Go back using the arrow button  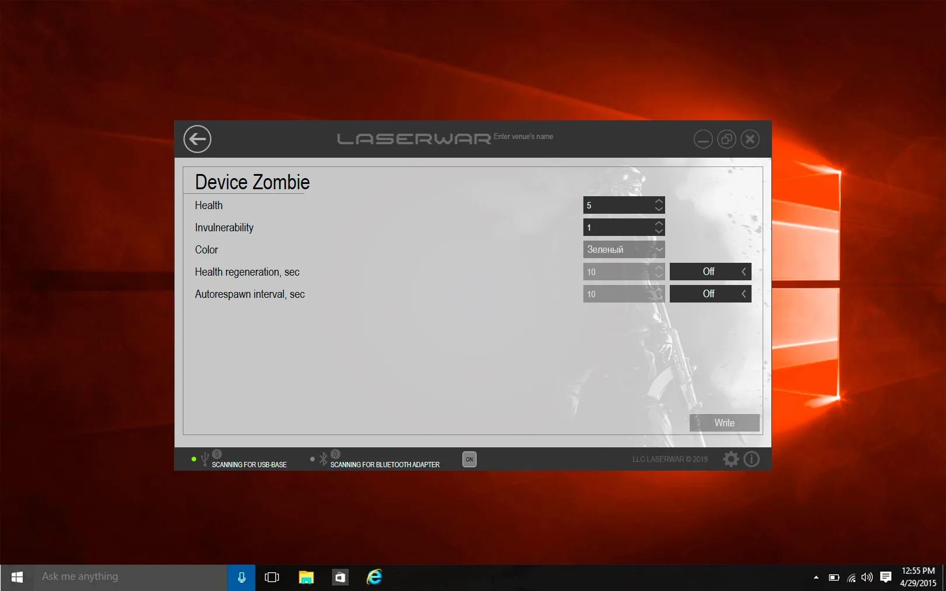(x=197, y=139)
